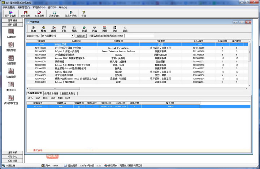Expand the 日常操作 sidebar section
Image resolution: width=260 pixels, height=169 pixels.
coord(13,21)
